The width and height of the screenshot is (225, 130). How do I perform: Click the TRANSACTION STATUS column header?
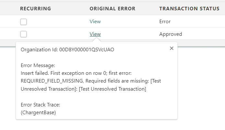[x=189, y=9]
